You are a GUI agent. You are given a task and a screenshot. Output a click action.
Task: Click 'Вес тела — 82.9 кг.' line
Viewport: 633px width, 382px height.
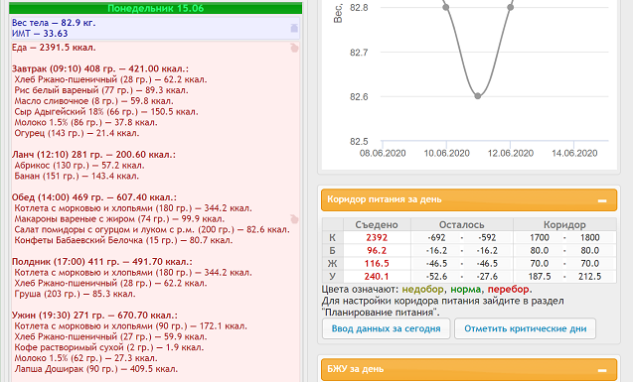[54, 23]
